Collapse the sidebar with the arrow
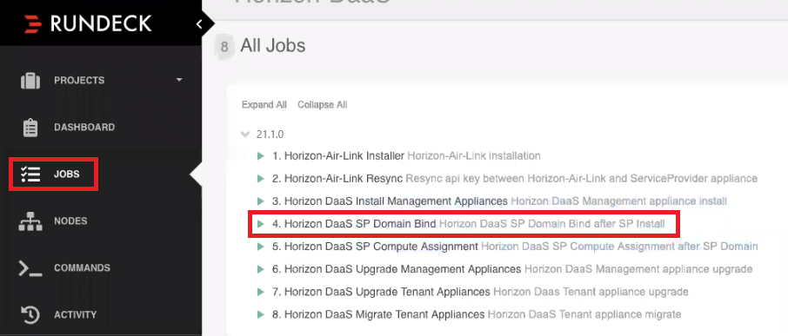 [x=199, y=23]
